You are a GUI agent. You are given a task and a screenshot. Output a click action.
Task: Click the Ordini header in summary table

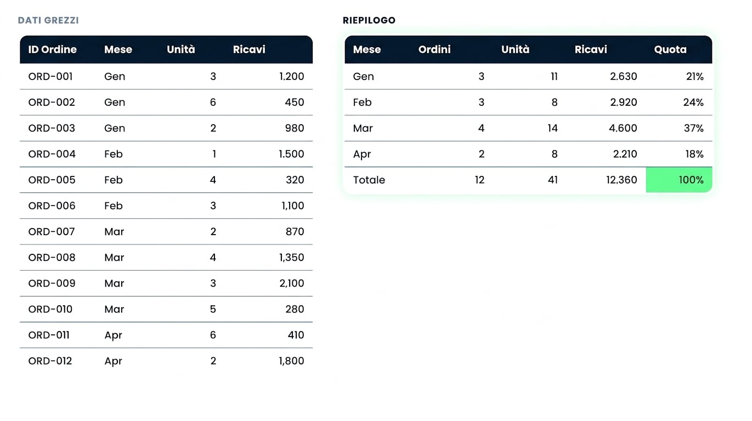[x=434, y=49]
